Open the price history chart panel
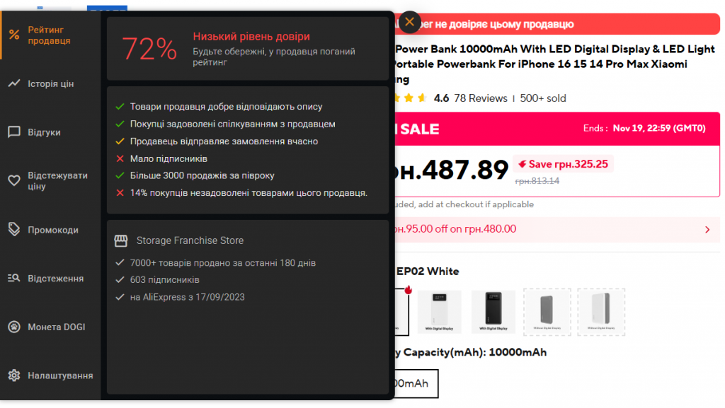Viewport: 725px width, 408px height. pyautogui.click(x=42, y=83)
